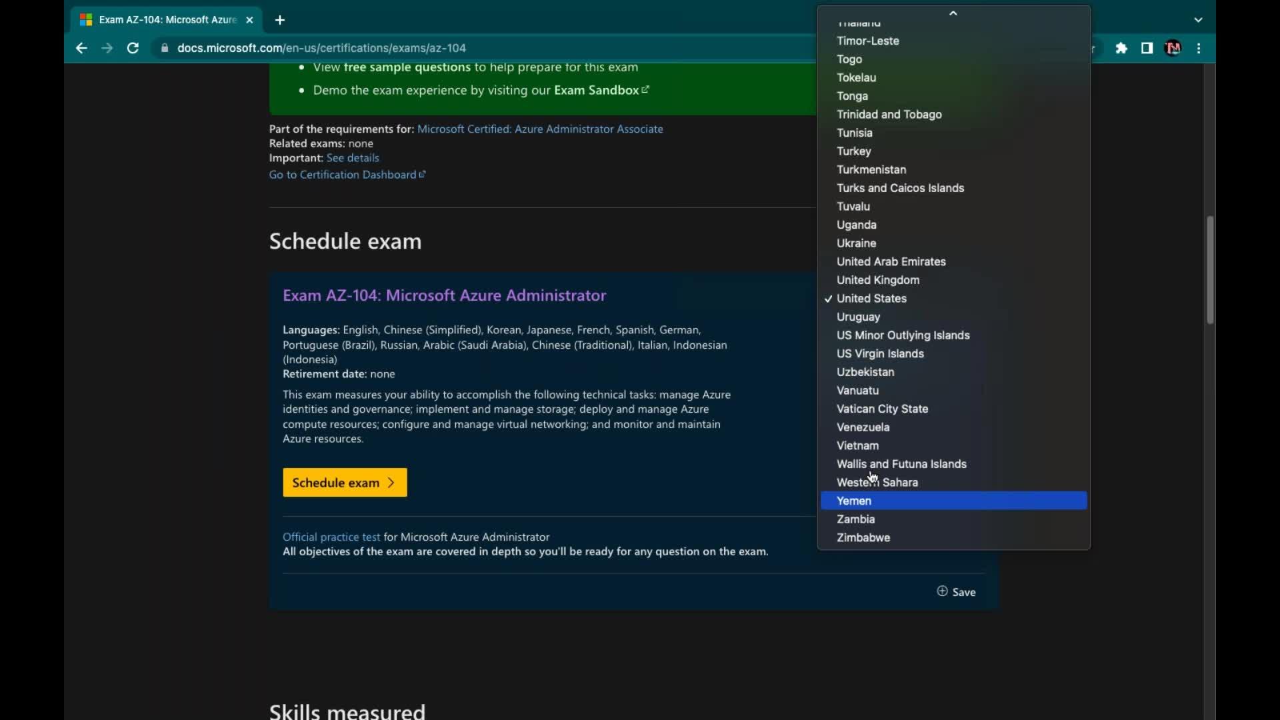
Task: Click the yellow Schedule exam button
Action: [x=345, y=483]
